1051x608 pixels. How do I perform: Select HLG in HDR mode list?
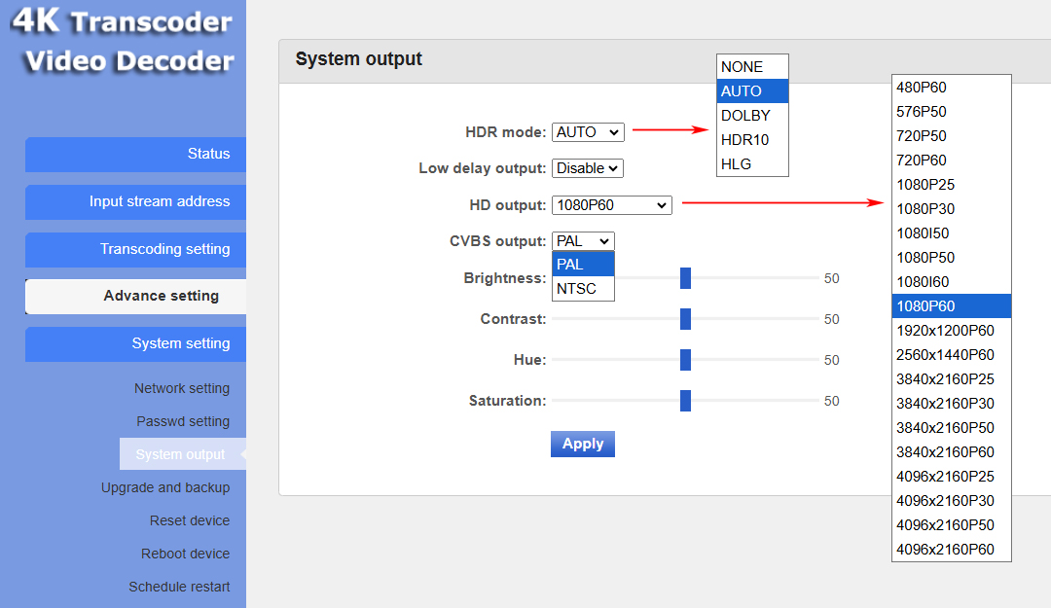tap(752, 164)
